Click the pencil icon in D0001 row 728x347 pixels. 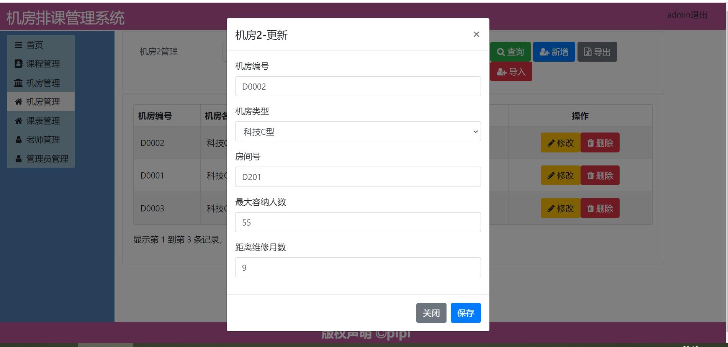coord(551,176)
